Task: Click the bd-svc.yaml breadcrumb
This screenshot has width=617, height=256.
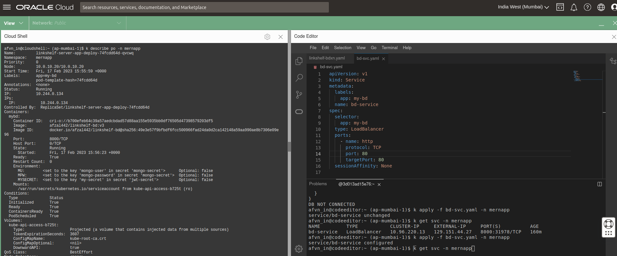Action: click(331, 67)
